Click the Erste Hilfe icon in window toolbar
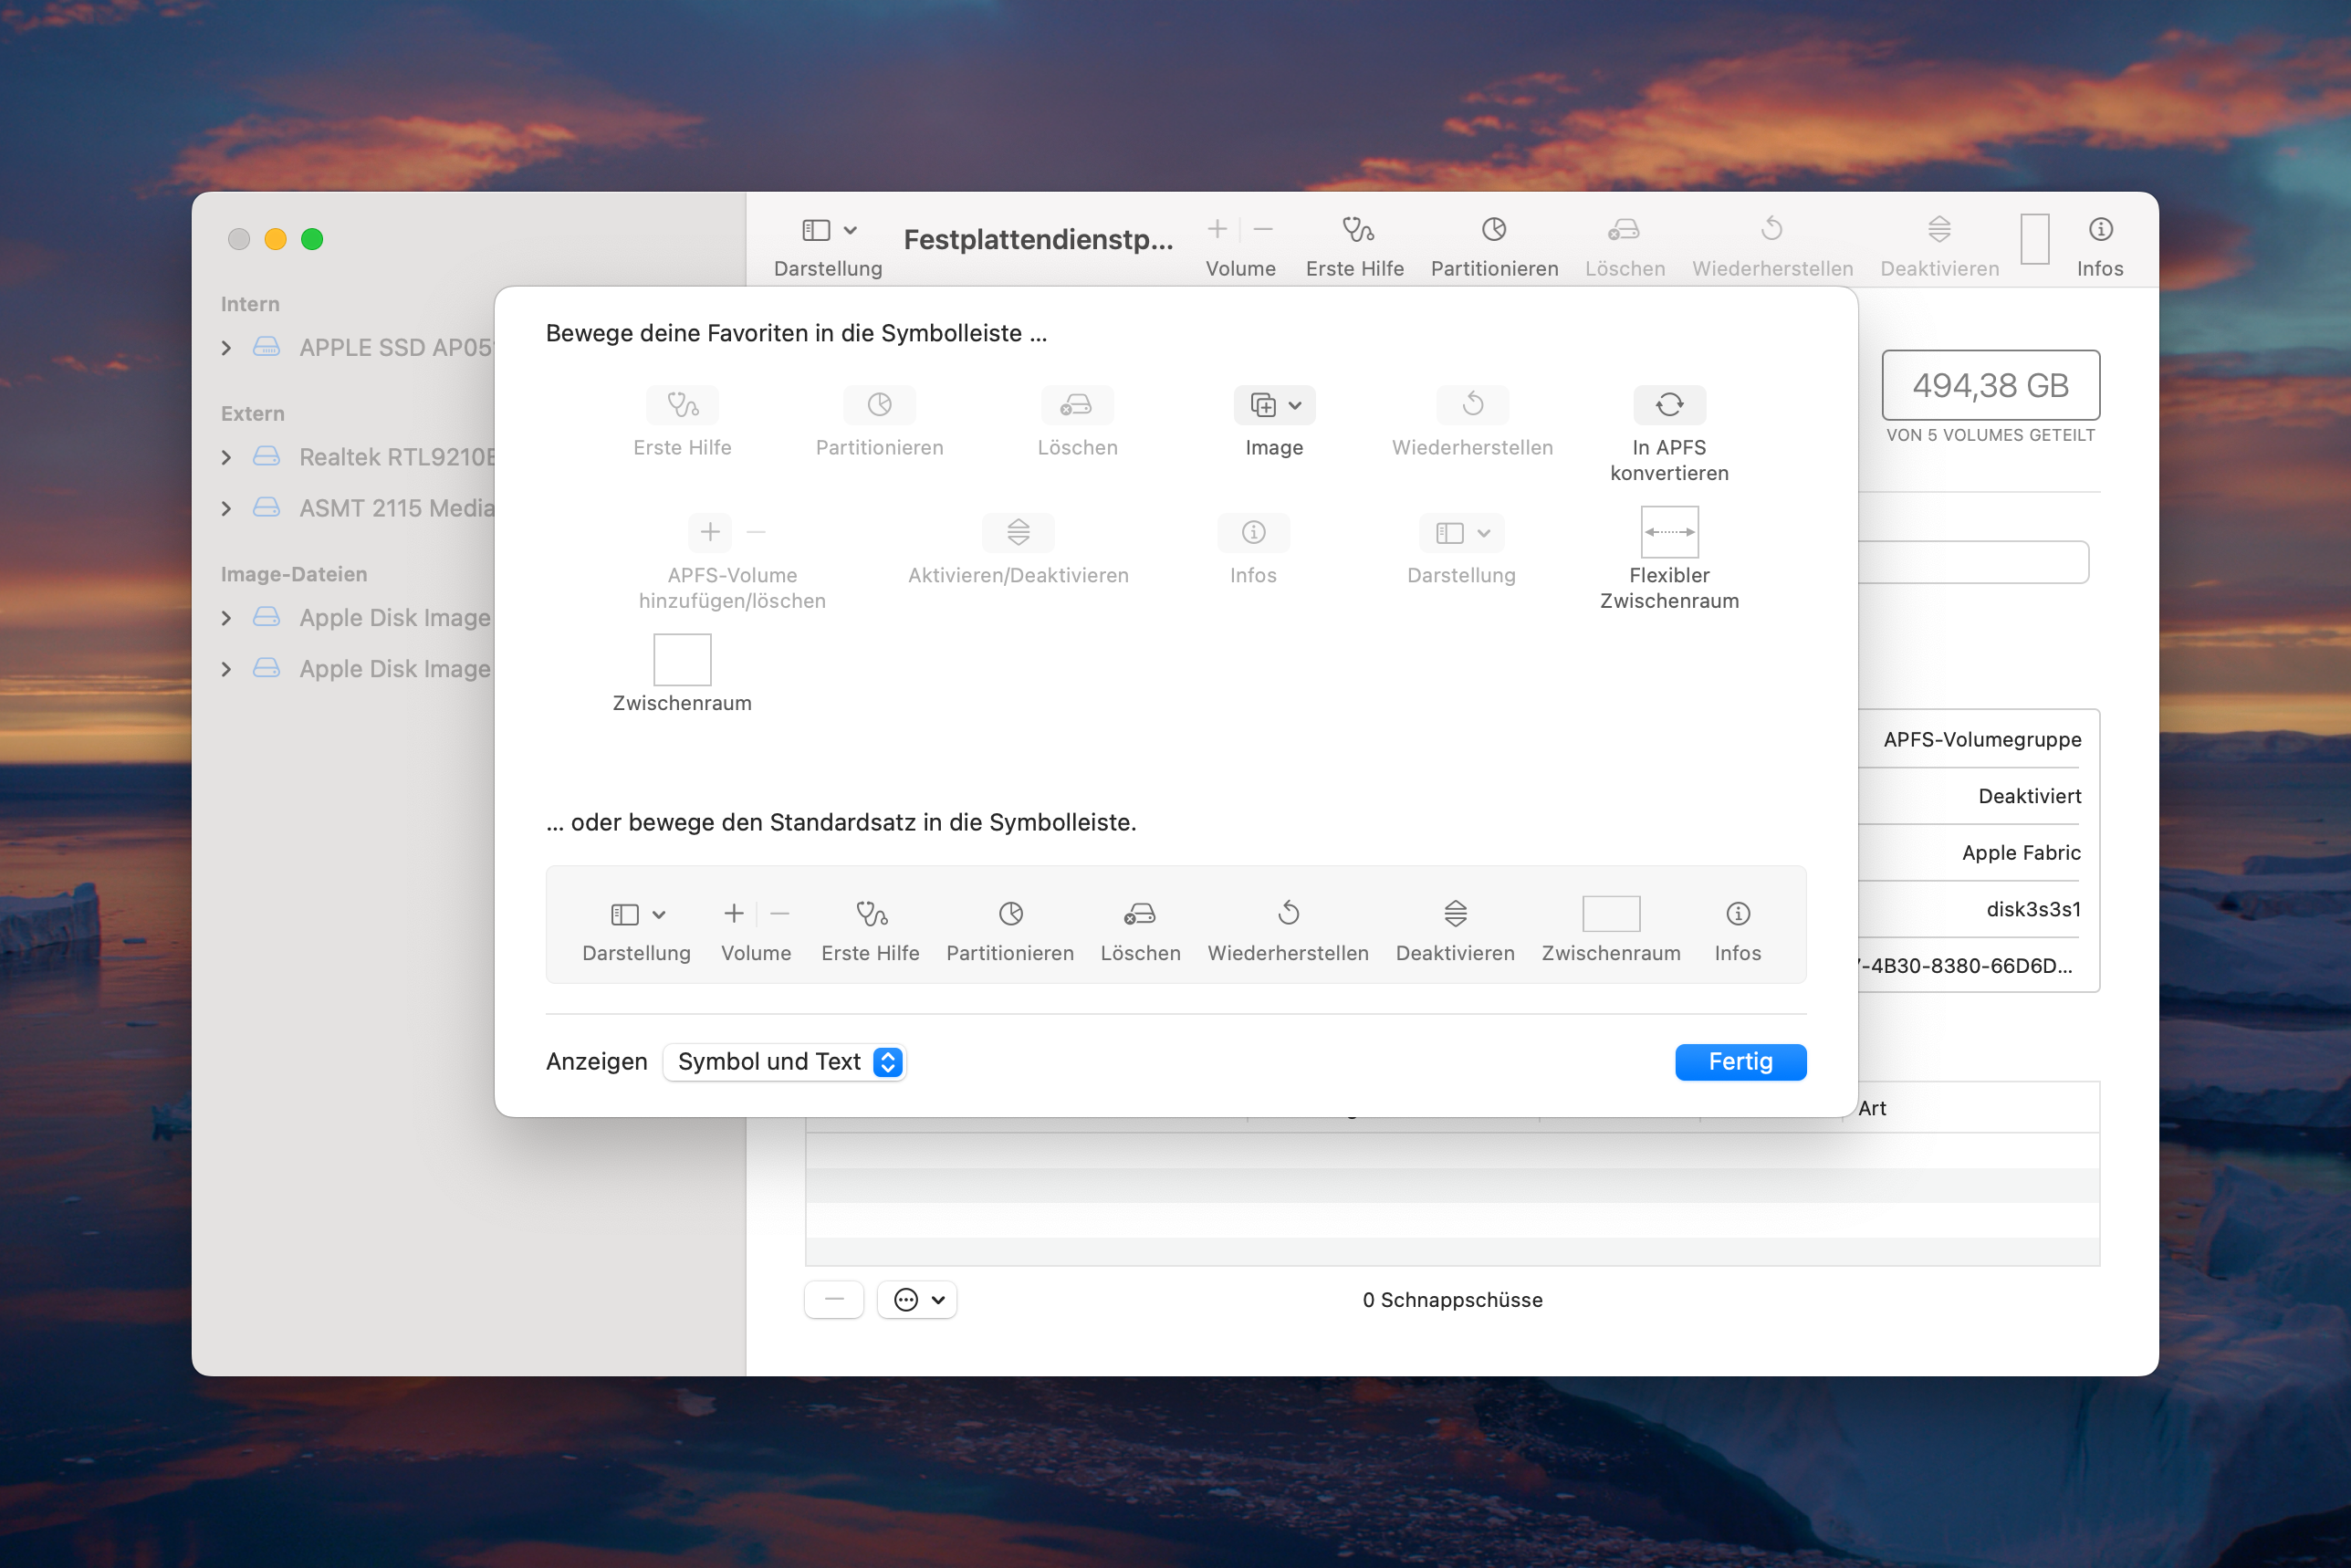This screenshot has height=1568, width=2351. point(1356,230)
